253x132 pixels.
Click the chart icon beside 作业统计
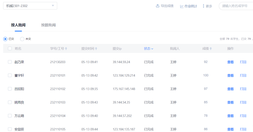[x=182, y=6]
